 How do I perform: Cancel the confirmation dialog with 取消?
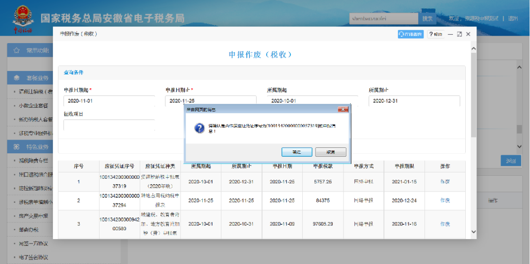[331, 152]
